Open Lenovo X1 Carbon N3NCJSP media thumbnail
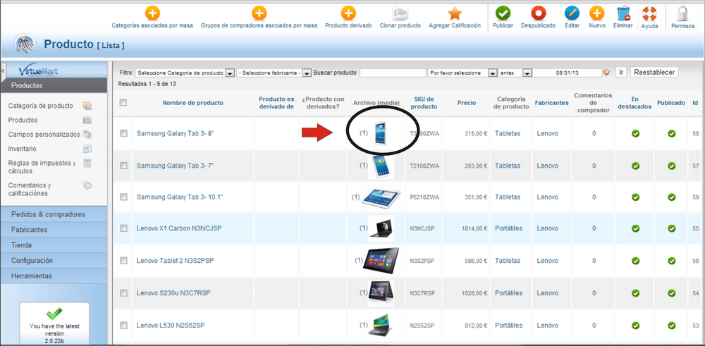The image size is (705, 346). [381, 228]
